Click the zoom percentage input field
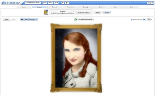 point(149,20)
